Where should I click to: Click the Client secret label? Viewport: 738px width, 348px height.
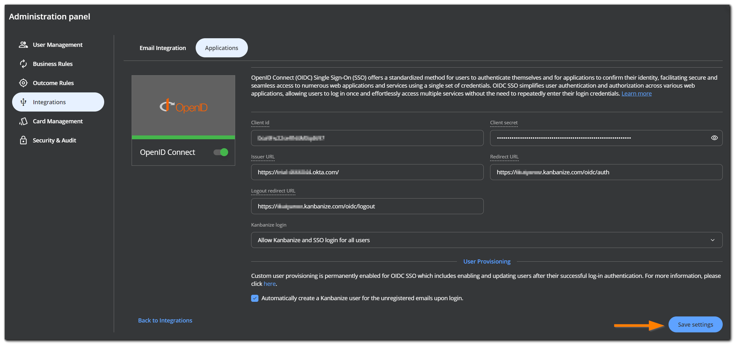[x=504, y=123]
